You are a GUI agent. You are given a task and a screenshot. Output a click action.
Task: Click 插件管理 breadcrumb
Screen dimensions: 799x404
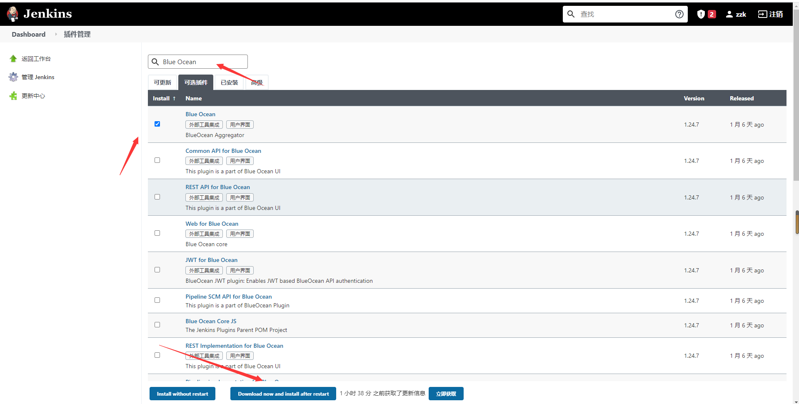click(77, 34)
